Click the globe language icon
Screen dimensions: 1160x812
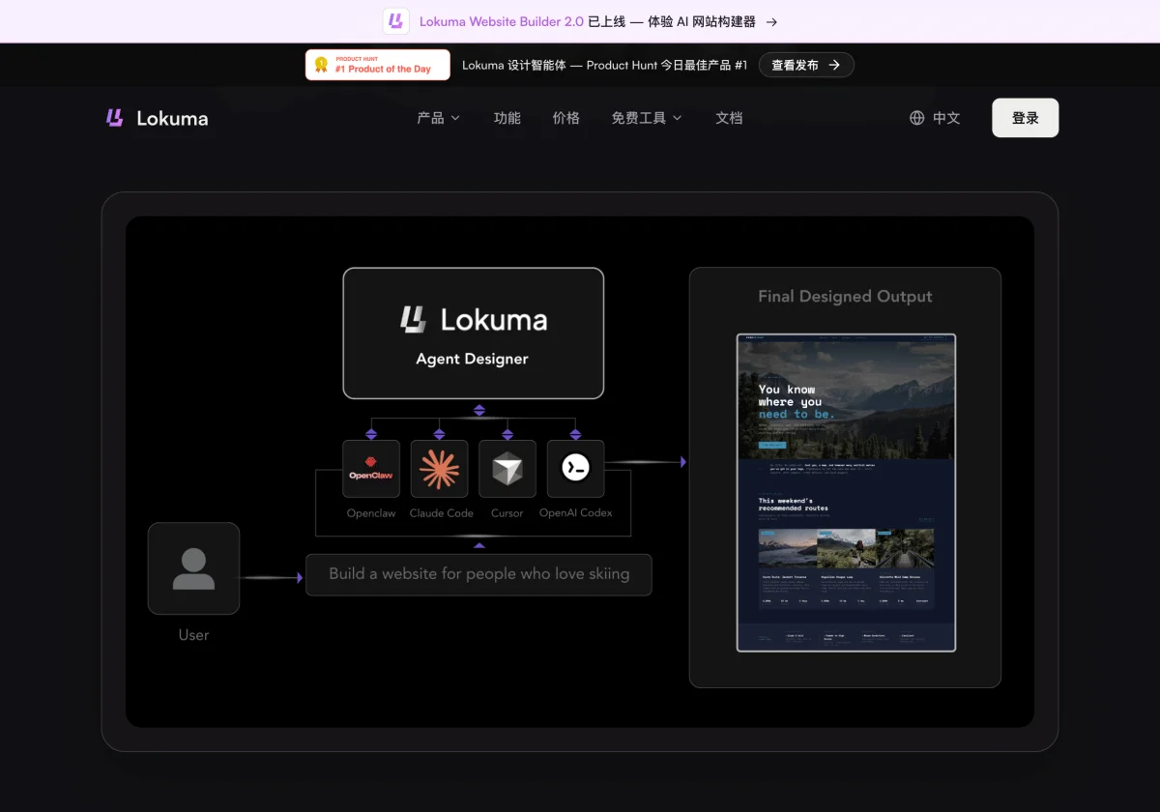(x=917, y=118)
